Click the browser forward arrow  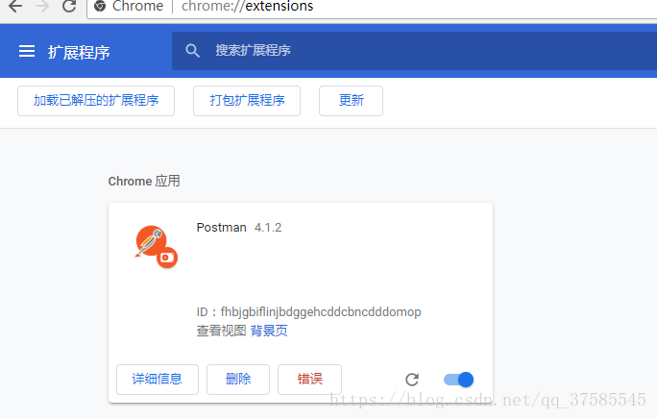(42, 6)
